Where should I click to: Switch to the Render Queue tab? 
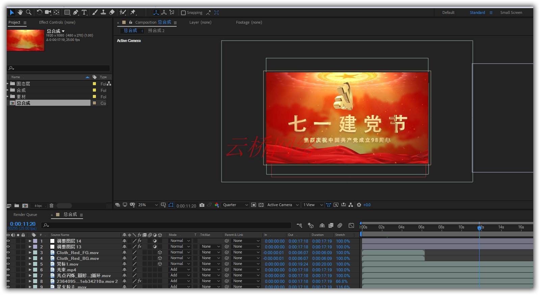pos(25,215)
